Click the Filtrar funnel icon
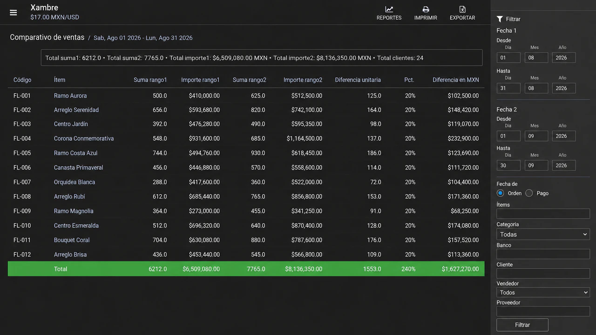The image size is (596, 335). coord(500,19)
